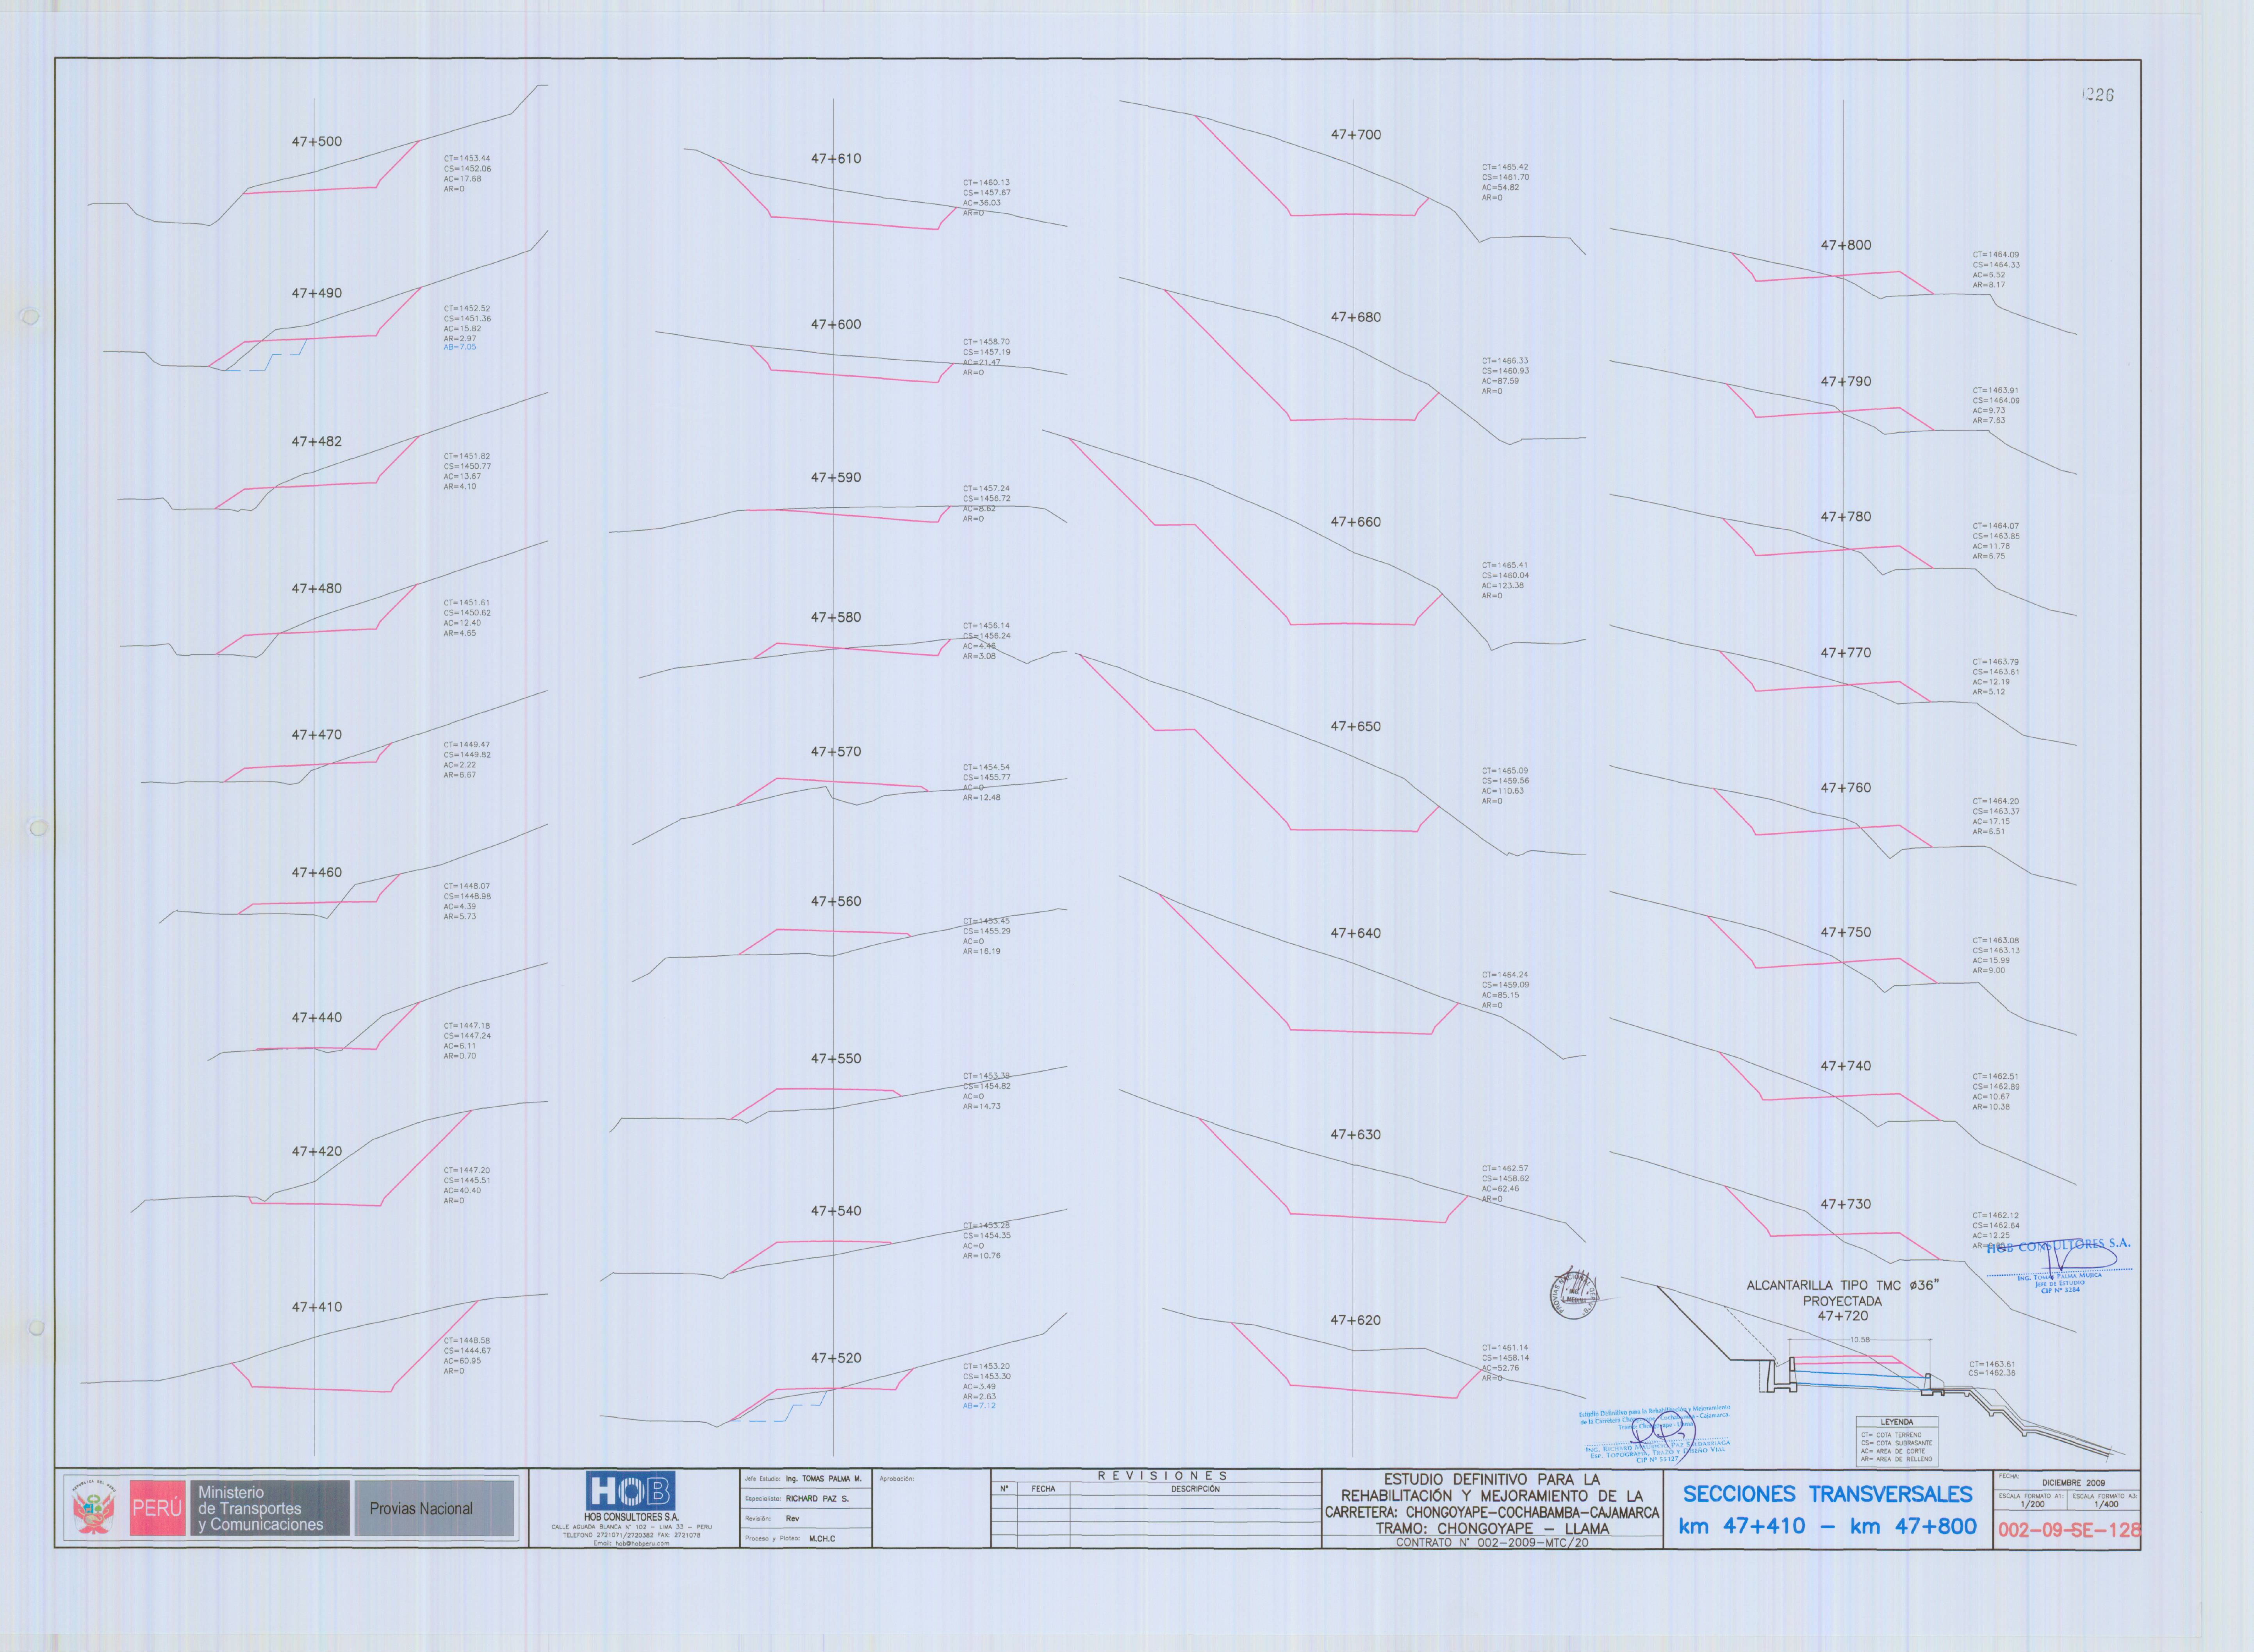The image size is (2254, 1652).
Task: Click the date 'DICIEMBRE 2009'
Action: tap(2073, 1483)
